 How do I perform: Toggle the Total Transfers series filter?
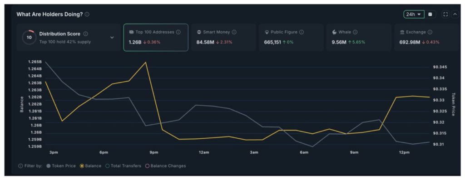[x=124, y=166]
